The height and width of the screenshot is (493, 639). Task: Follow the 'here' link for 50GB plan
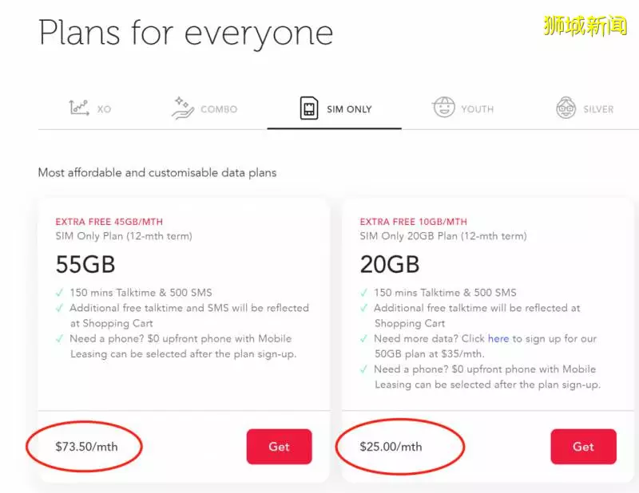pyautogui.click(x=498, y=339)
